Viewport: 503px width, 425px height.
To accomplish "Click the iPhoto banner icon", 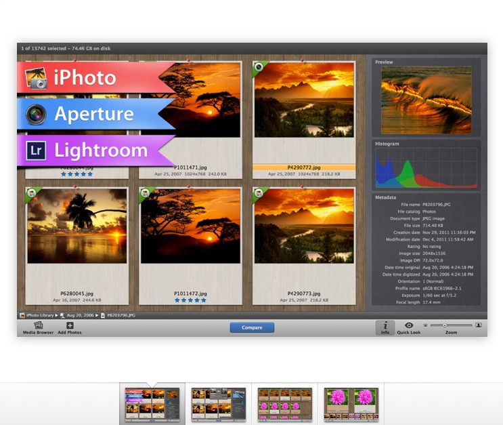I will coord(36,78).
